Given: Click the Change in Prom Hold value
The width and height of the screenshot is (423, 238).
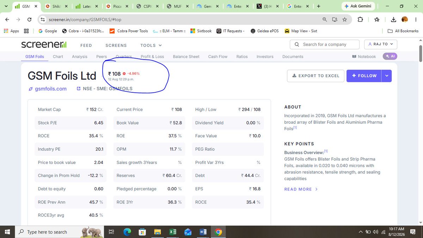Looking at the screenshot, I should tap(96, 176).
